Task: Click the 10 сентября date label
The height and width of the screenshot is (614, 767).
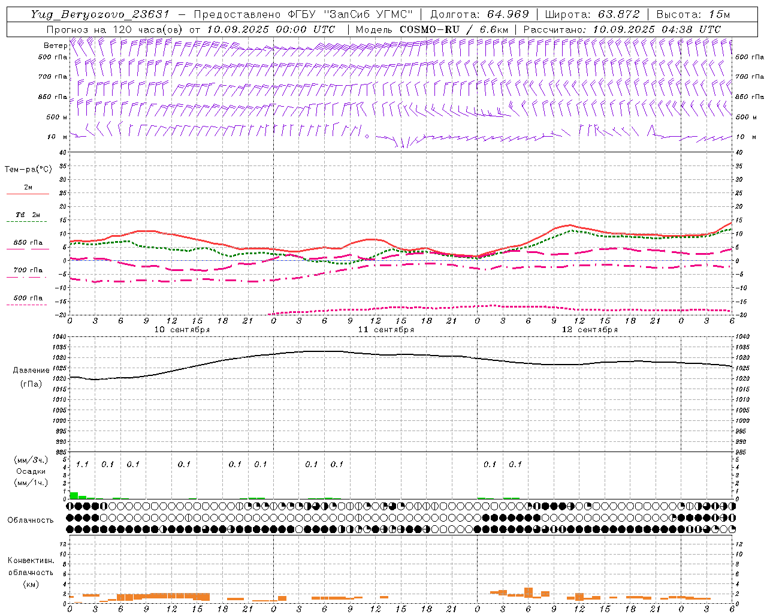Action: pos(182,330)
